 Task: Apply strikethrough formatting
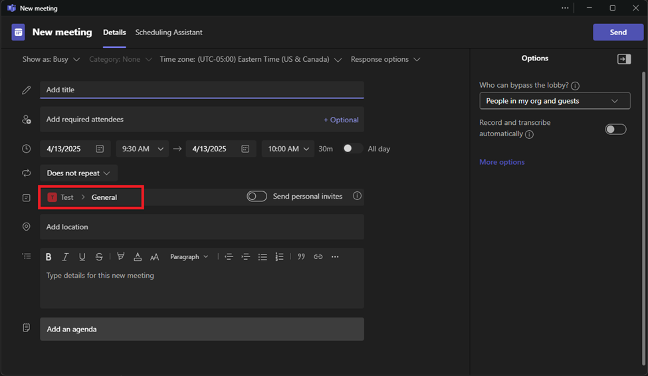(x=99, y=256)
